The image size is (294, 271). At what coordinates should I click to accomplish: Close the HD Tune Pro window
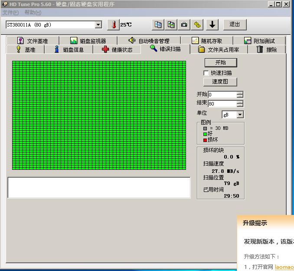pos(286,4)
